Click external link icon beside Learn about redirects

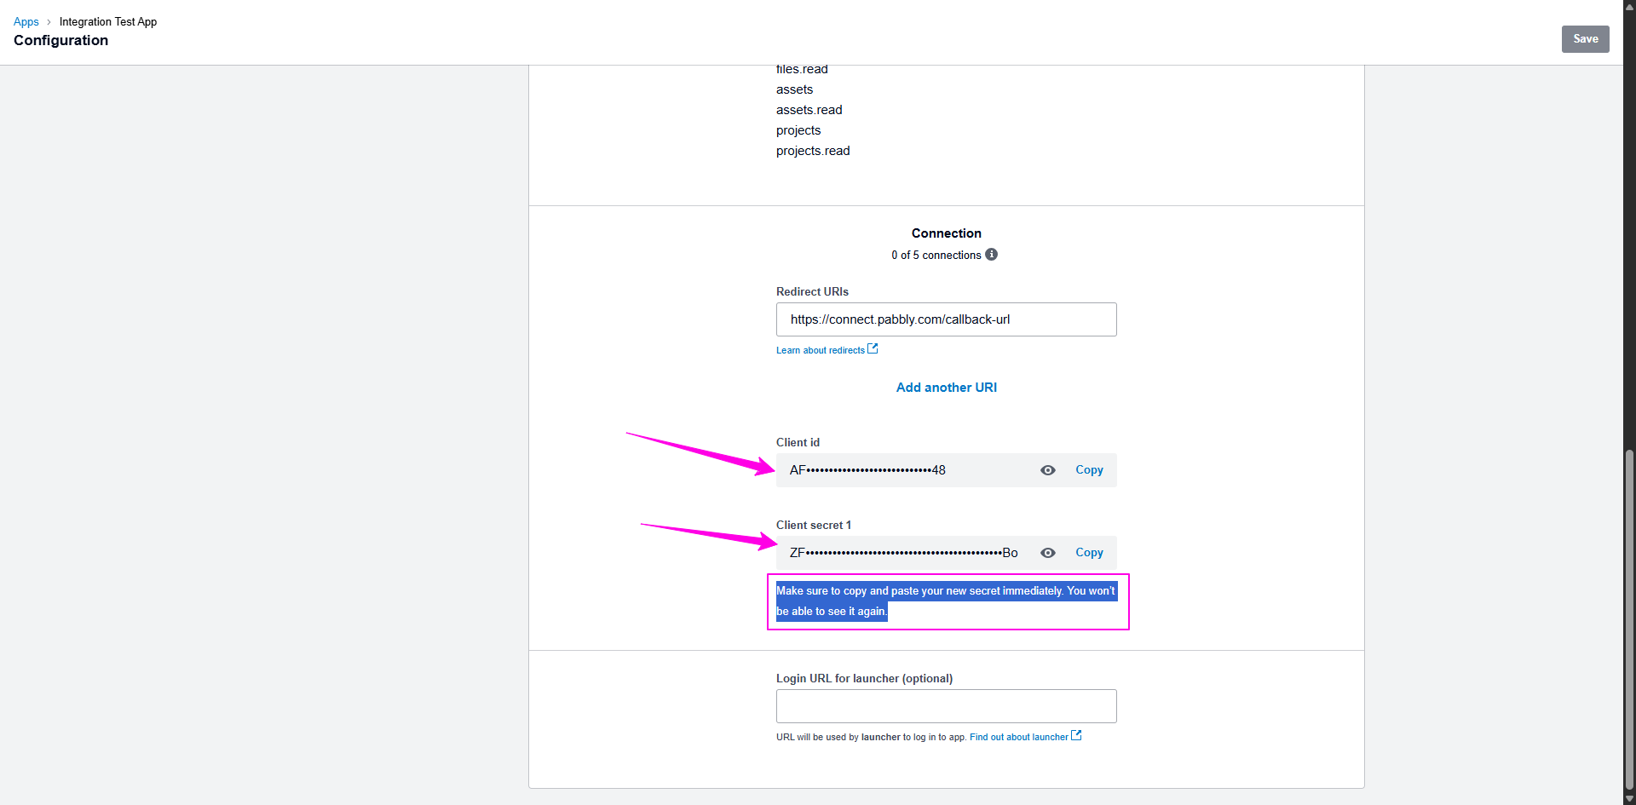tap(873, 349)
